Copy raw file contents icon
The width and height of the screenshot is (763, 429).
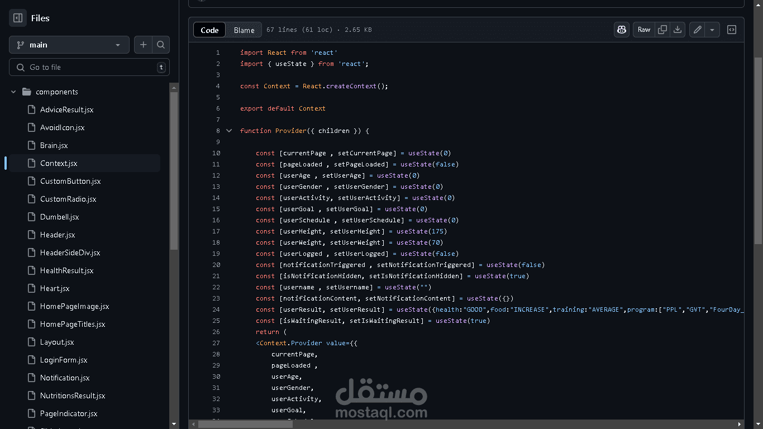click(x=662, y=30)
